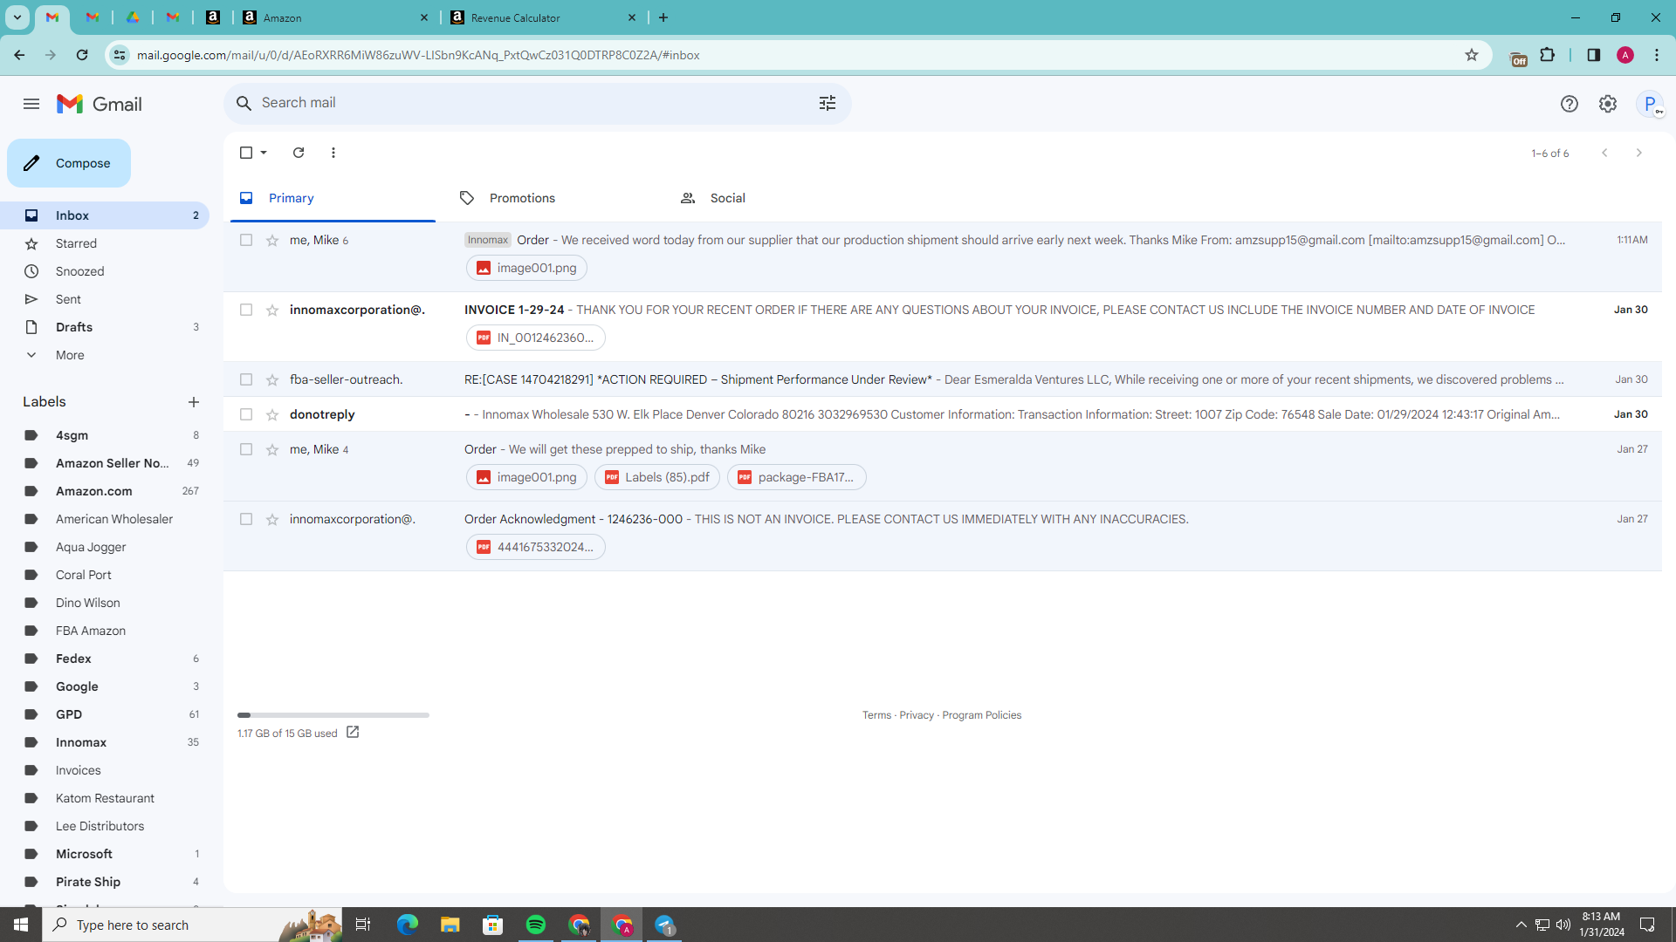Open Spotify from the taskbar

point(536,925)
